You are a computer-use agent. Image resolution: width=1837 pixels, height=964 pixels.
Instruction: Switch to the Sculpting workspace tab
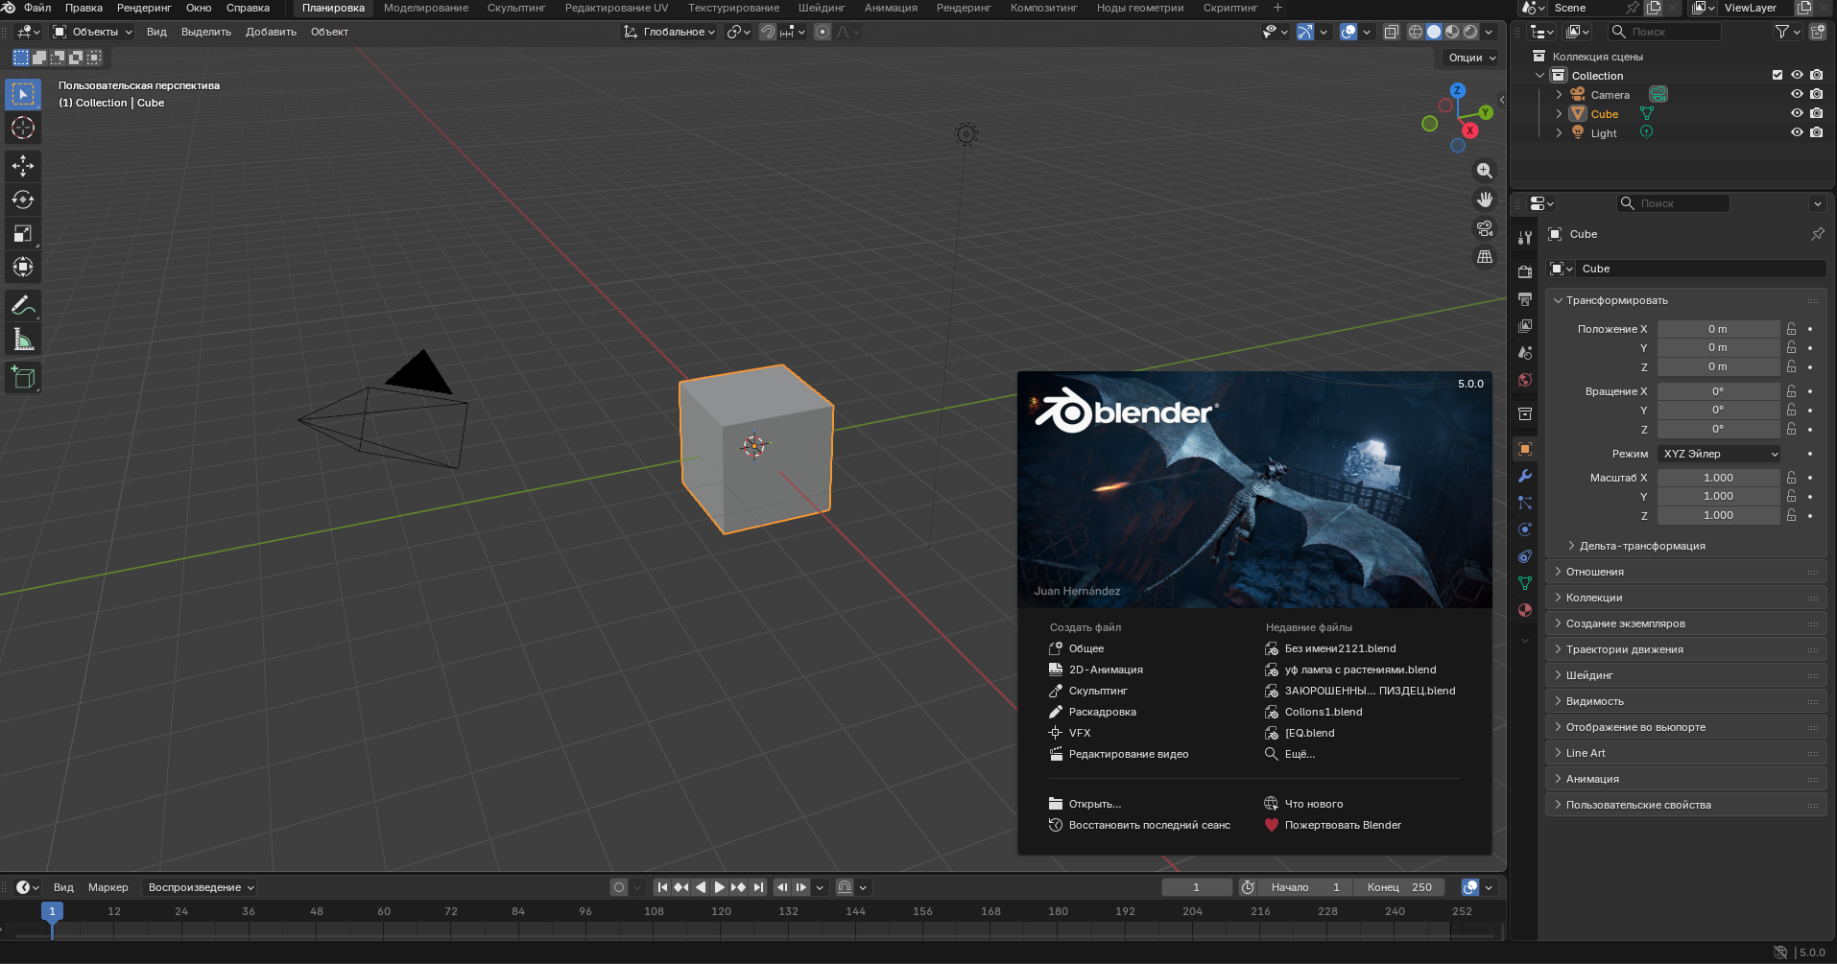[x=516, y=8]
